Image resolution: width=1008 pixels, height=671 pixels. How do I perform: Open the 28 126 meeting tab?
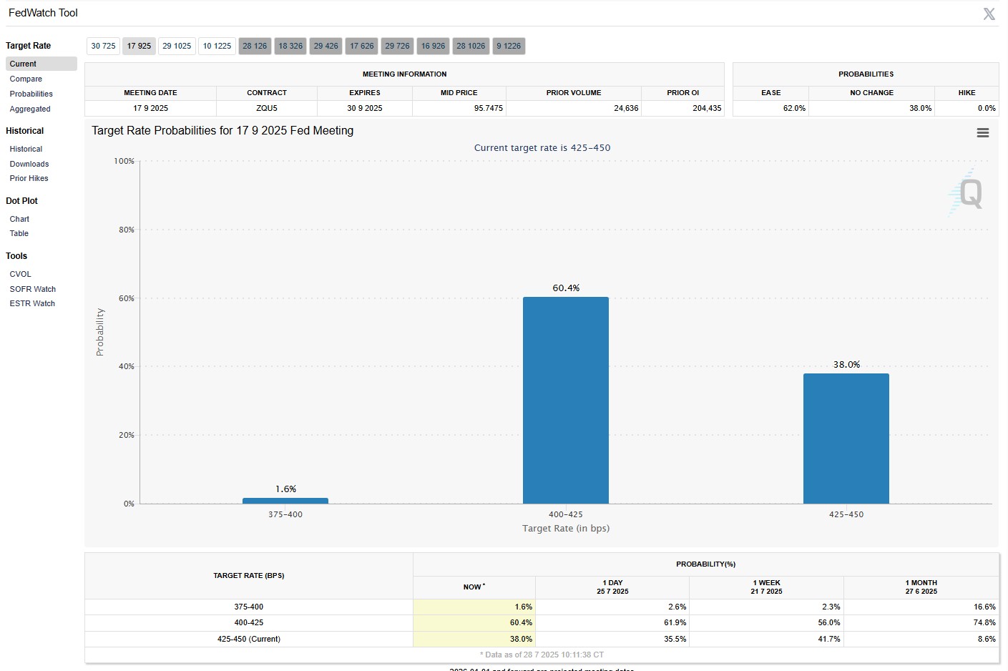[255, 46]
